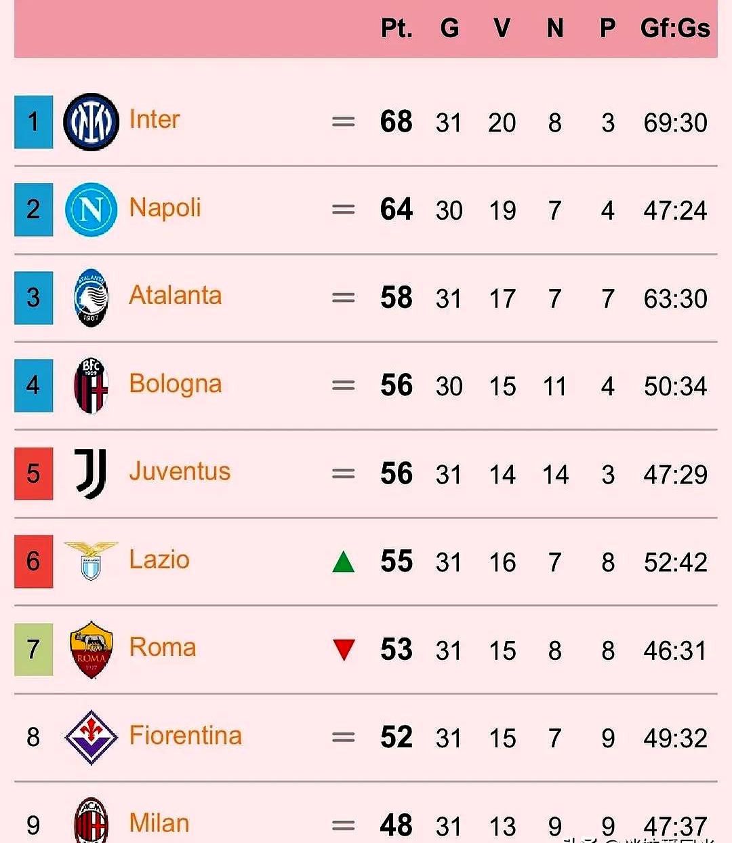
Task: Click the V wins column header
Action: [x=502, y=28]
